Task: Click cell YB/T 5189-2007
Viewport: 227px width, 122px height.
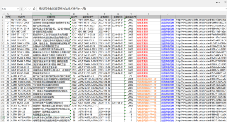Action: 22,20
